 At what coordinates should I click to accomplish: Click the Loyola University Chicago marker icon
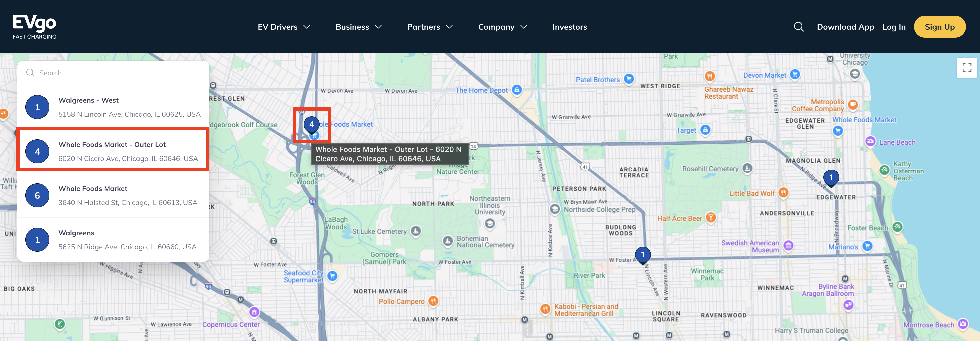tap(854, 74)
